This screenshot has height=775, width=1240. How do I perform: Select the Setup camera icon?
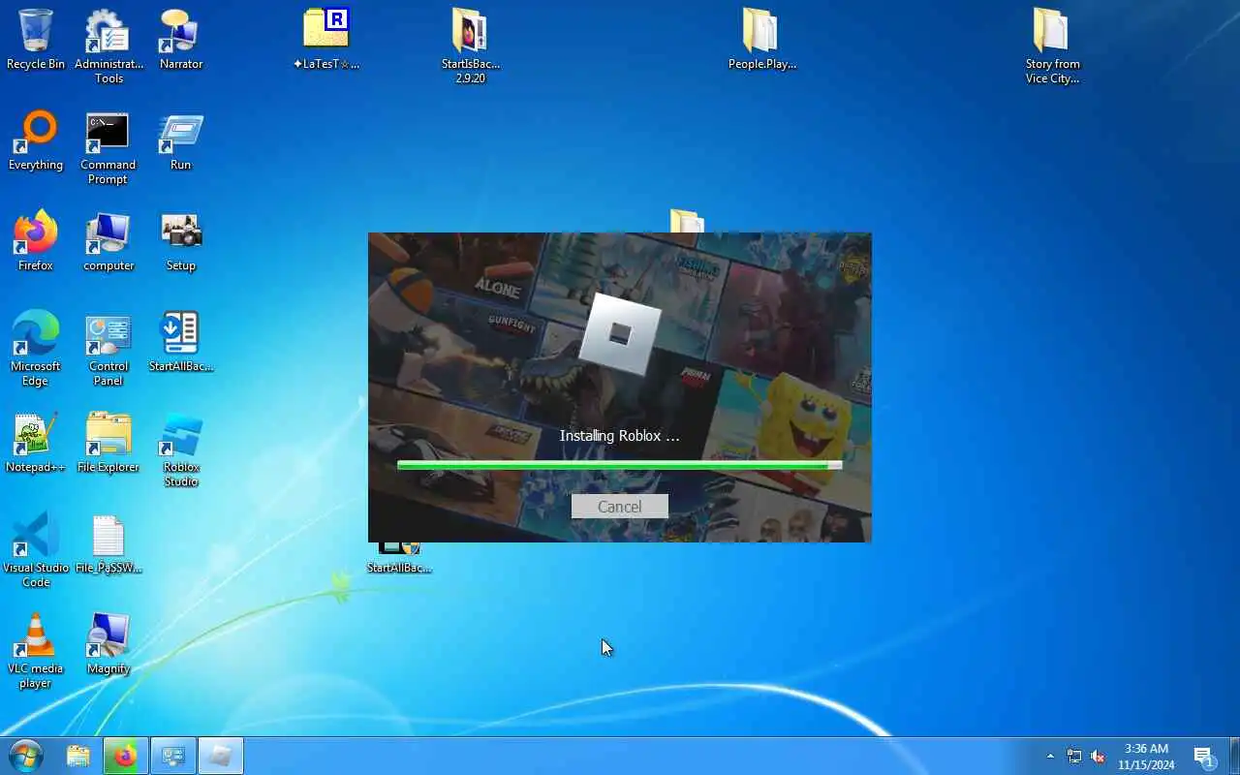181,241
